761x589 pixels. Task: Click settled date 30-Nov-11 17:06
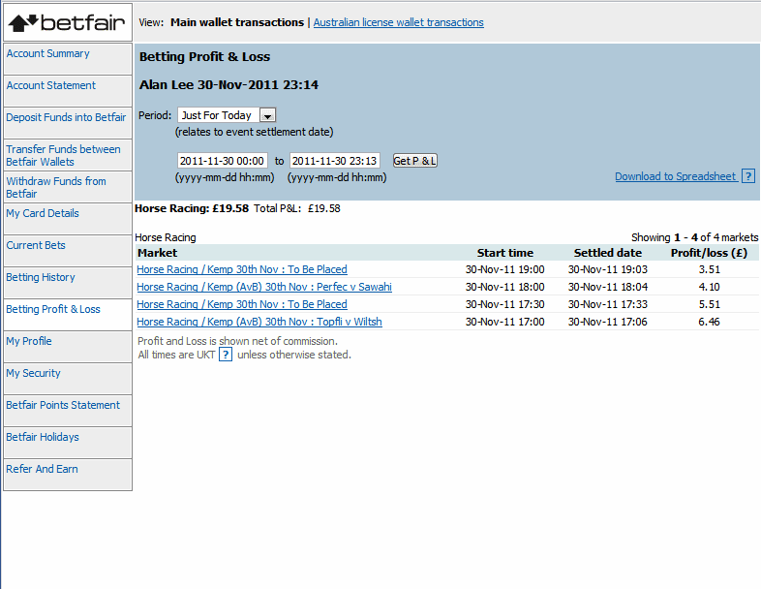pyautogui.click(x=608, y=322)
